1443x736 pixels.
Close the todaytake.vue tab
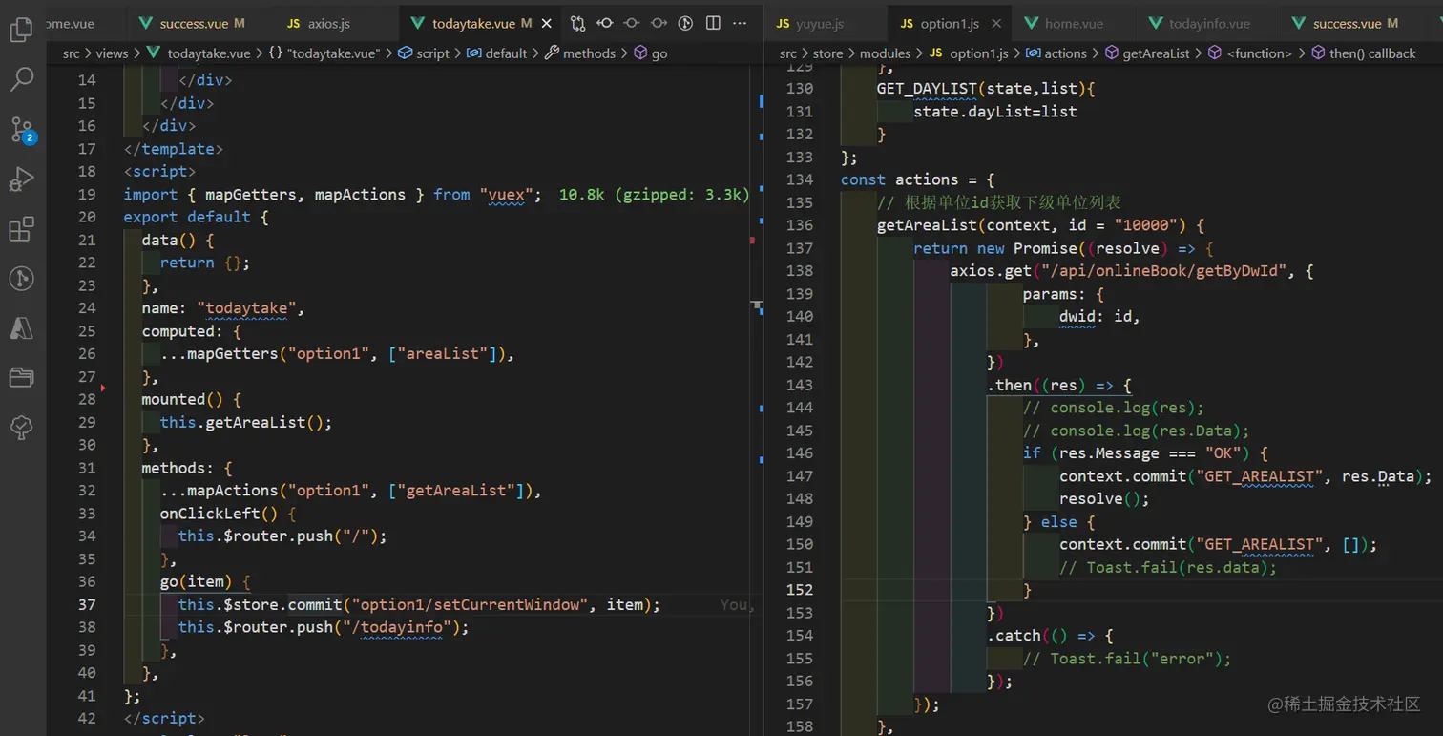pos(547,23)
